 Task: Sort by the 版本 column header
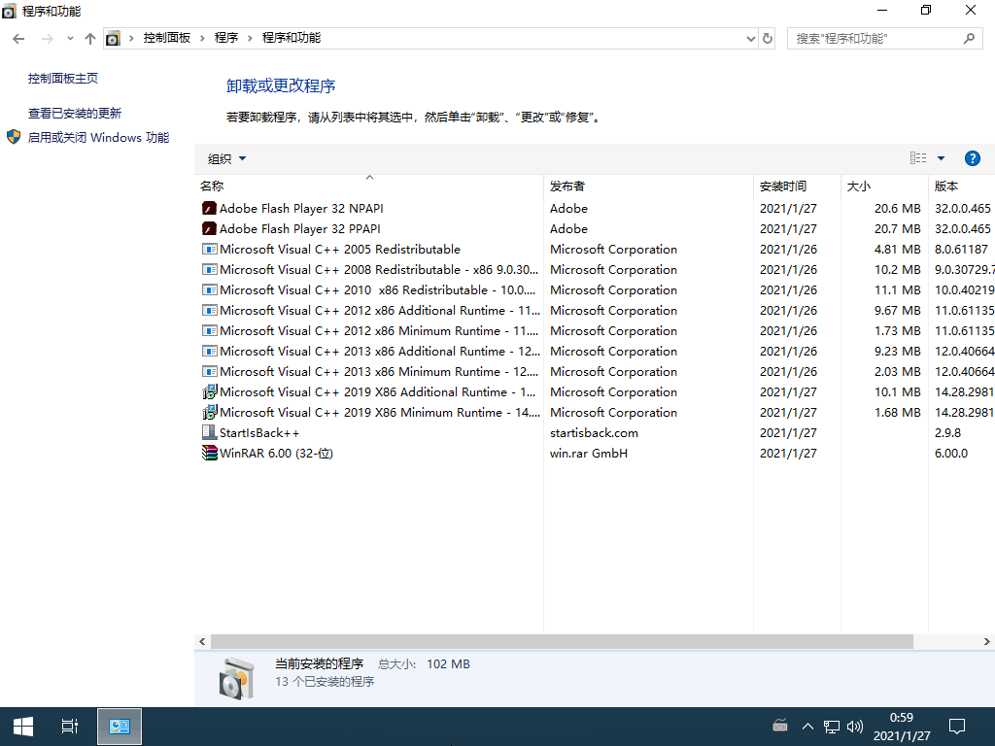(961, 186)
